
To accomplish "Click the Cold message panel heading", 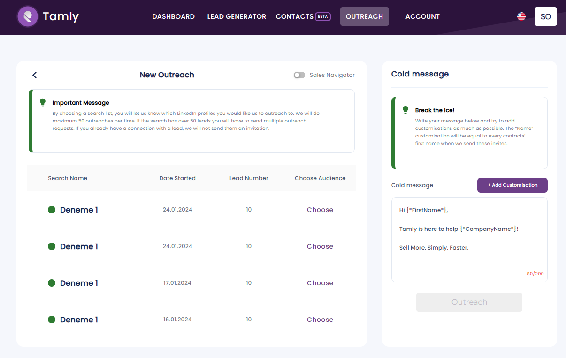I will click(x=420, y=74).
